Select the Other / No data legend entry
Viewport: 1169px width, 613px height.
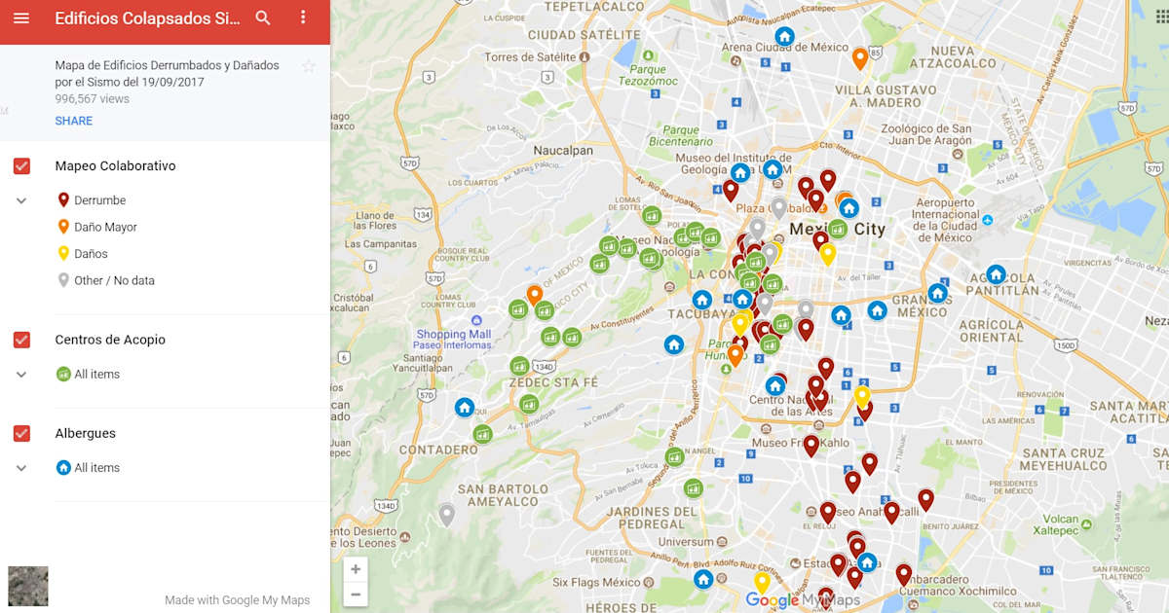coord(105,280)
